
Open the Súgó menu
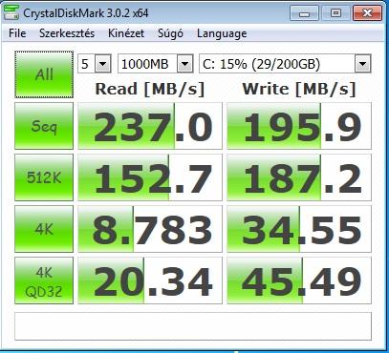click(x=170, y=33)
